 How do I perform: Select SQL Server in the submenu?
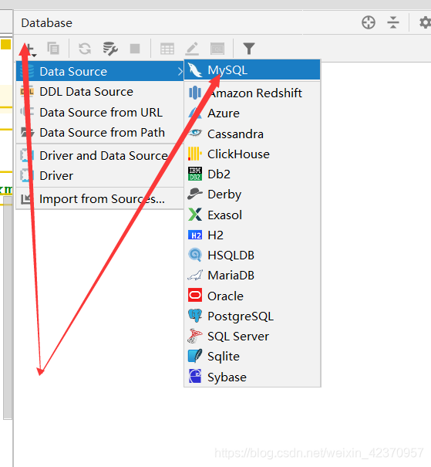pyautogui.click(x=252, y=337)
